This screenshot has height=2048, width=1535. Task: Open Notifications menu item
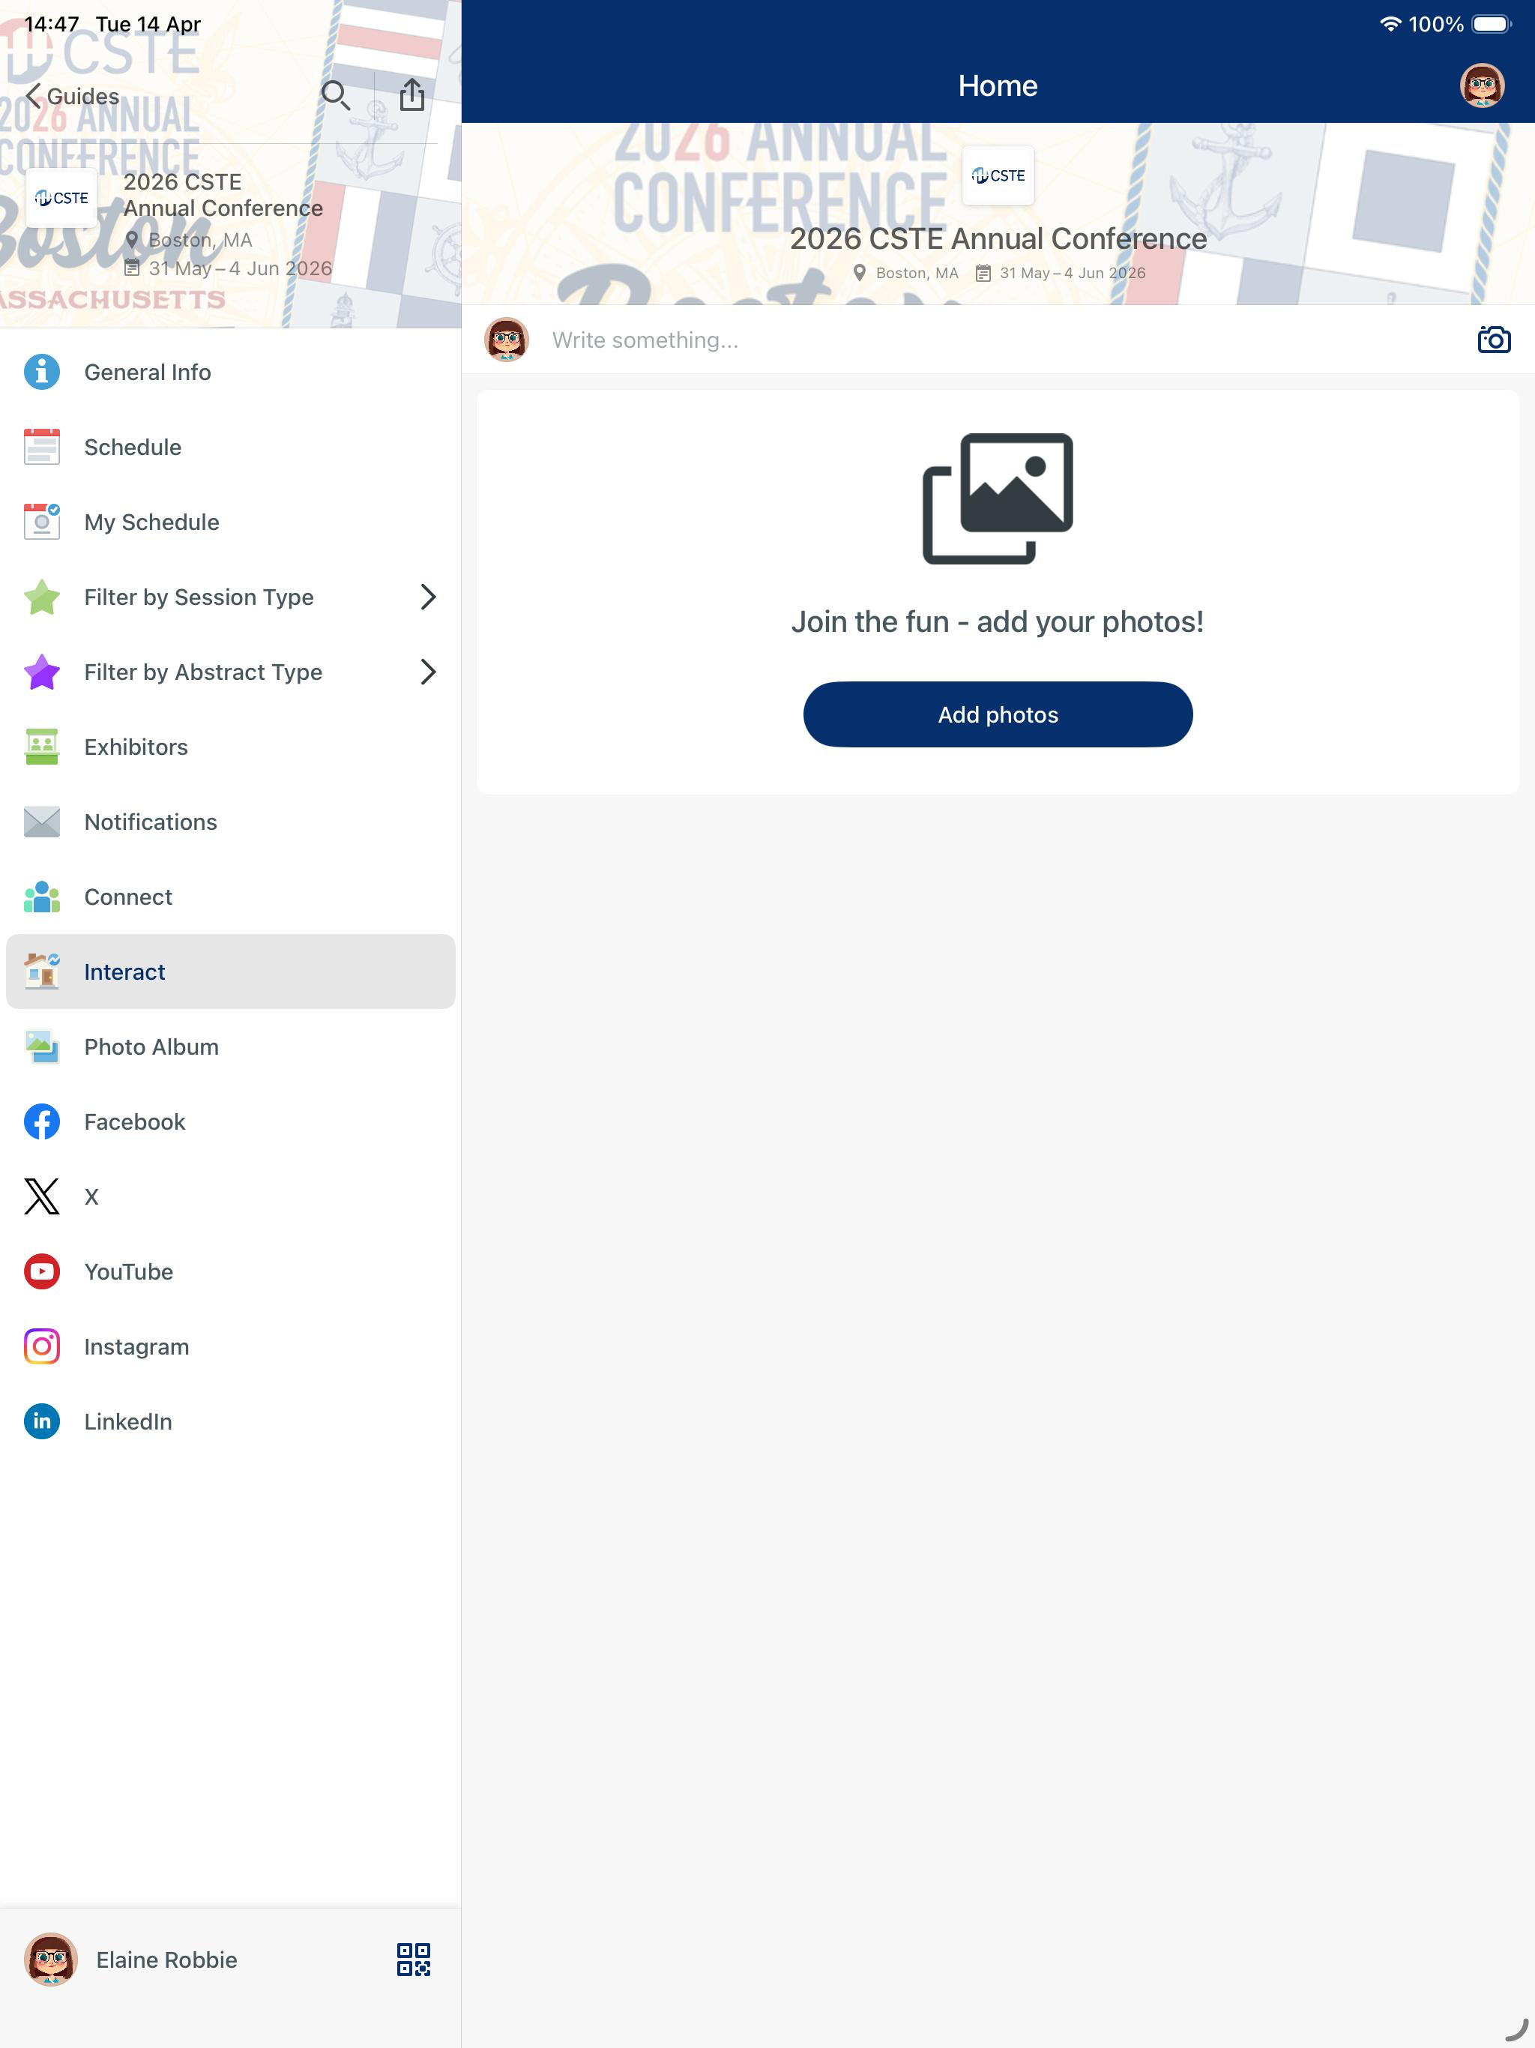point(231,822)
